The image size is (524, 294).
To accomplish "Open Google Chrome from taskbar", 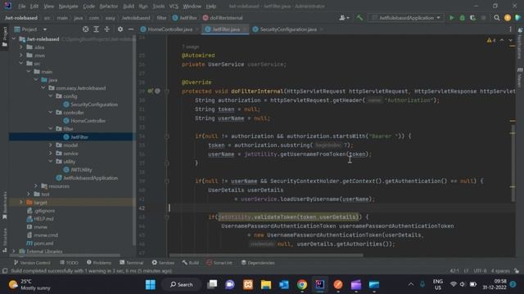I will (302, 285).
